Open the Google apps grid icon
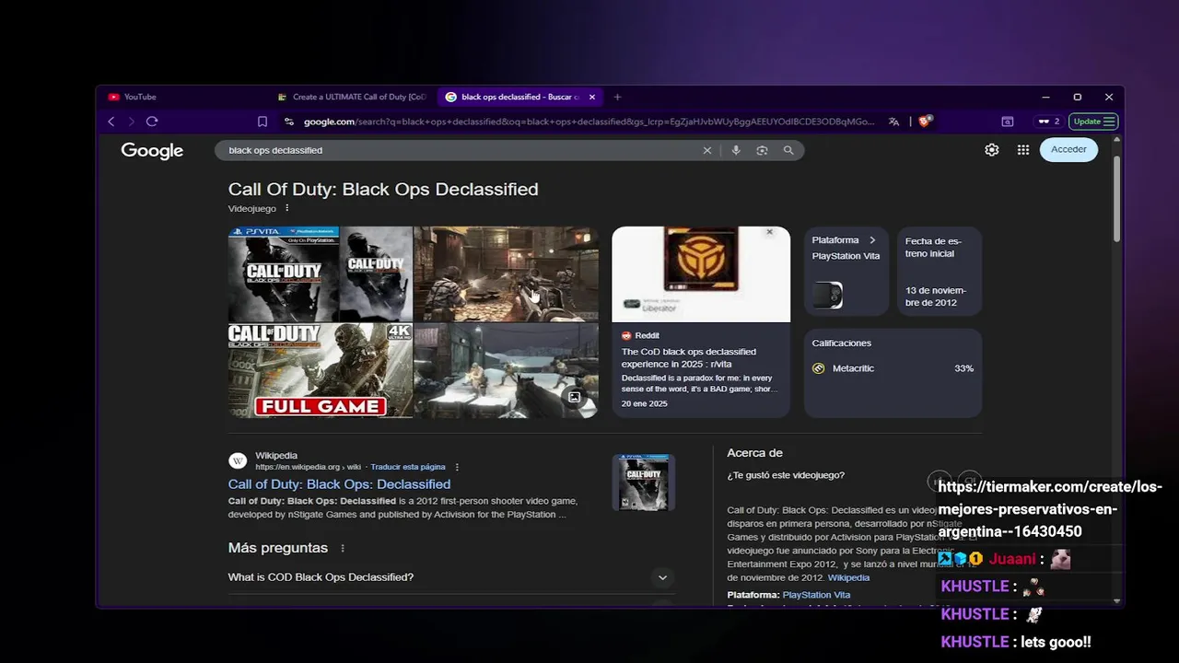The height and width of the screenshot is (663, 1179). 1023,149
